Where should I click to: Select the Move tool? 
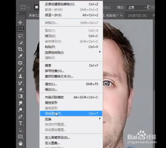pos(20,22)
